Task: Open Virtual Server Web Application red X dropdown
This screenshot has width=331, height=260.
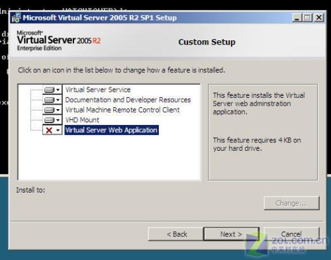Action: (52, 130)
